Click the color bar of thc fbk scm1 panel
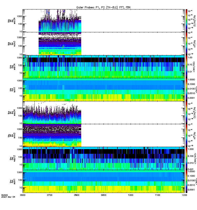 pos(186,181)
